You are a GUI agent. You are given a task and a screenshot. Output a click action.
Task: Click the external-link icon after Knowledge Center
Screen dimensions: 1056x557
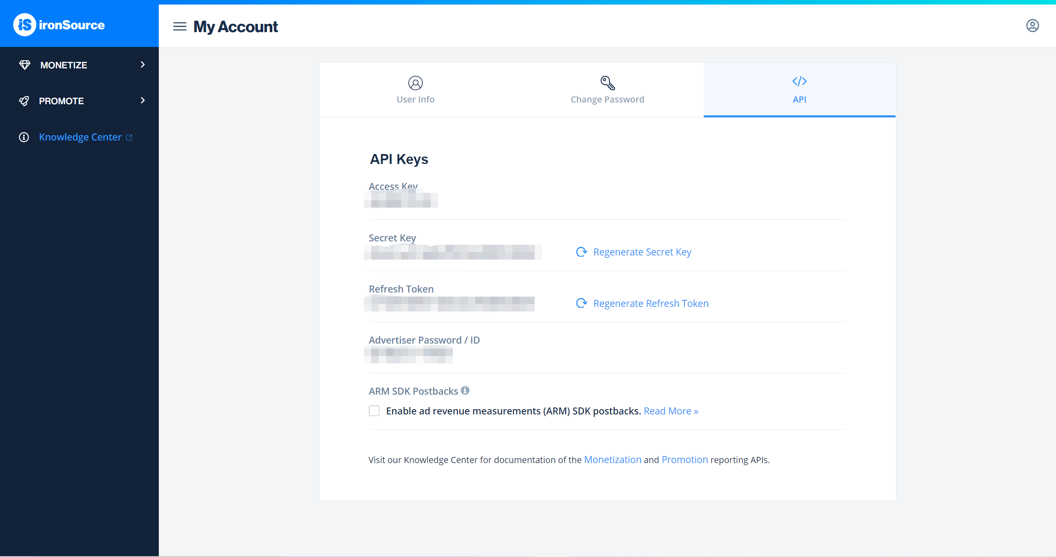pyautogui.click(x=130, y=137)
